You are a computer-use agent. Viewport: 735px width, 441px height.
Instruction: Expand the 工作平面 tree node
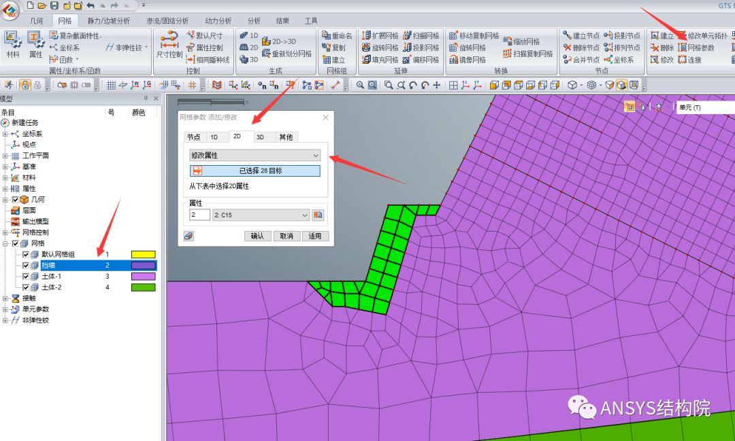click(5, 156)
